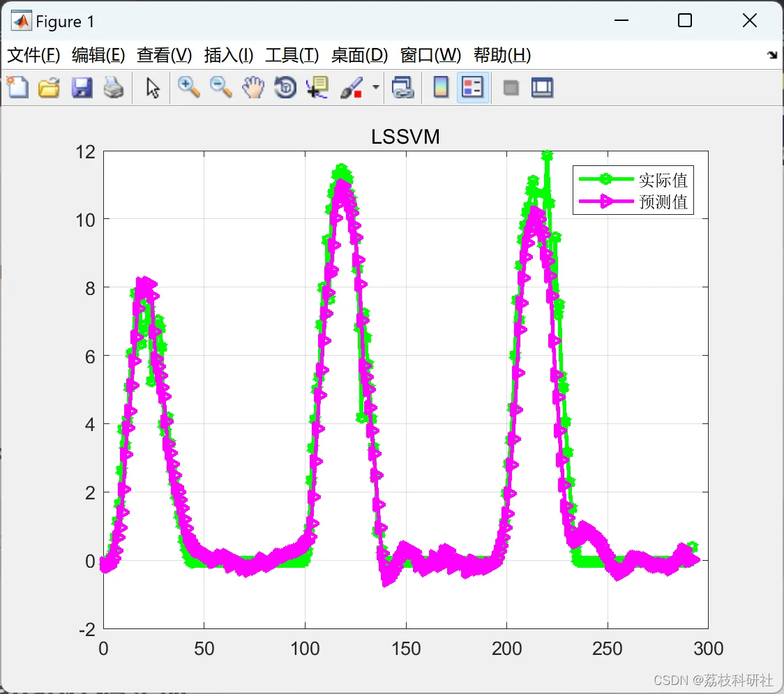
Task: Enable the Data Cursor tool
Action: point(317,88)
